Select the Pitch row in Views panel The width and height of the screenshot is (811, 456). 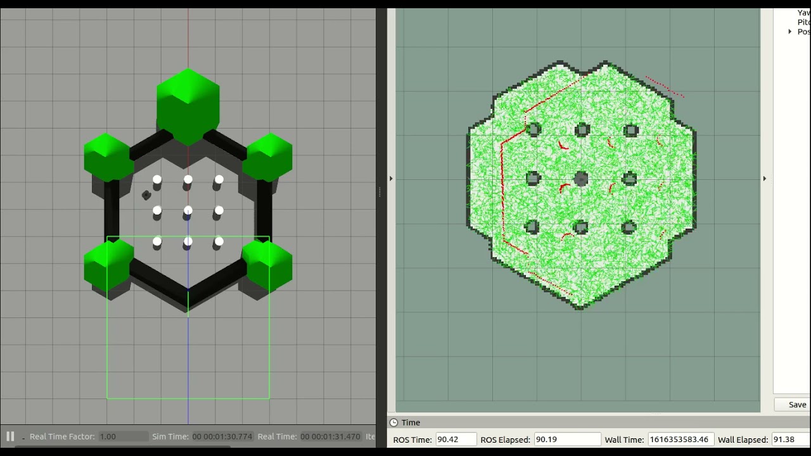click(x=803, y=22)
